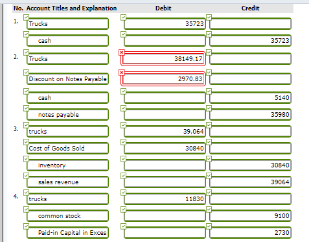
Task: Select the debit field containing 35723
Action: [x=165, y=23]
